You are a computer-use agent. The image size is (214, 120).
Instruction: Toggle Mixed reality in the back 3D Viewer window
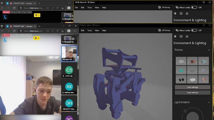(194, 7)
